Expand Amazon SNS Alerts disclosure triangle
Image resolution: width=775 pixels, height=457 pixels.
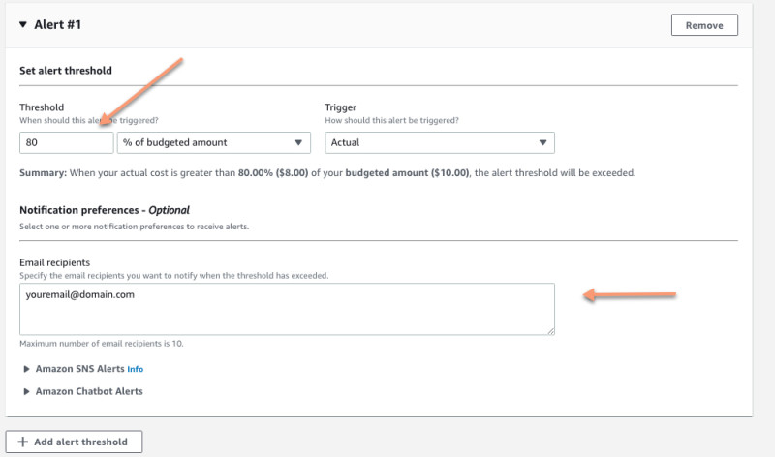(26, 369)
